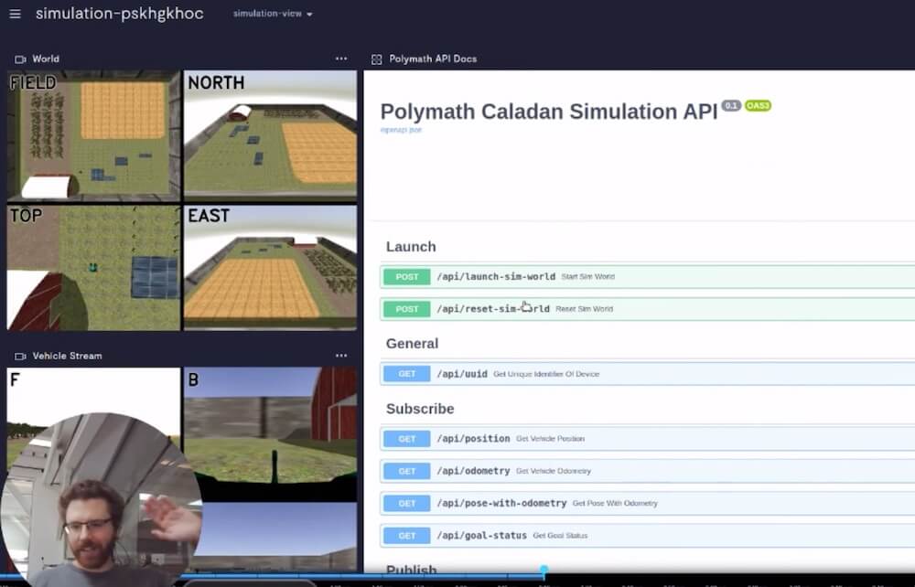915x587 pixels.
Task: Select the NORTH camera view
Action: click(x=270, y=135)
